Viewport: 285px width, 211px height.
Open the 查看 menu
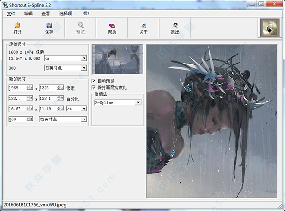(46, 13)
